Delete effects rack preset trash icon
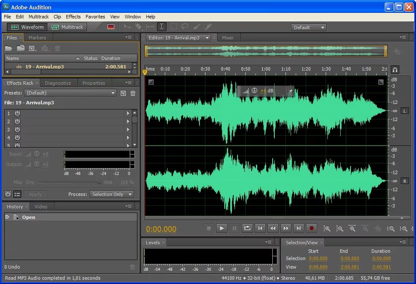The image size is (416, 284). tap(133, 93)
